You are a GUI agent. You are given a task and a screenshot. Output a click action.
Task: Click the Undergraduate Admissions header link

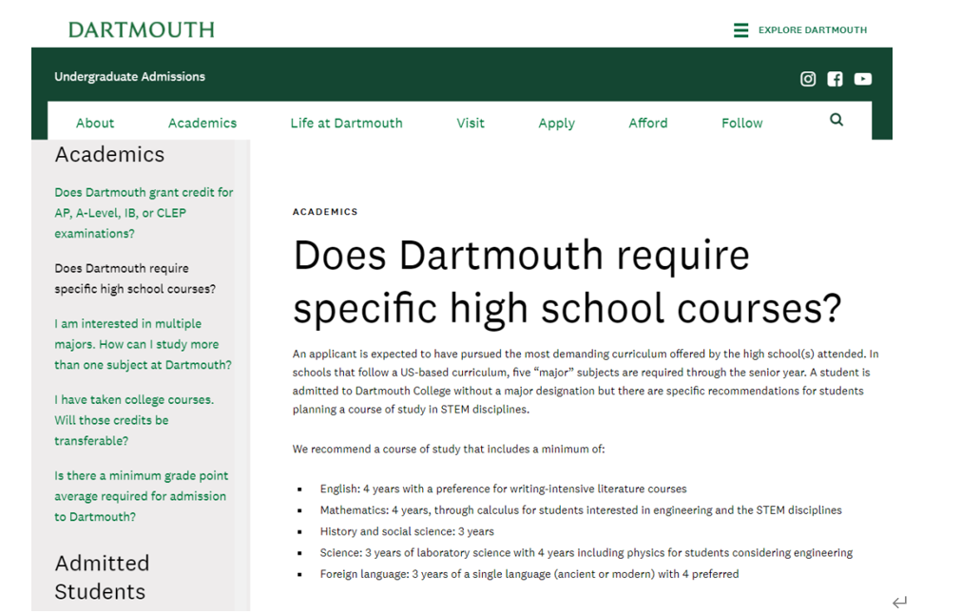pyautogui.click(x=129, y=77)
